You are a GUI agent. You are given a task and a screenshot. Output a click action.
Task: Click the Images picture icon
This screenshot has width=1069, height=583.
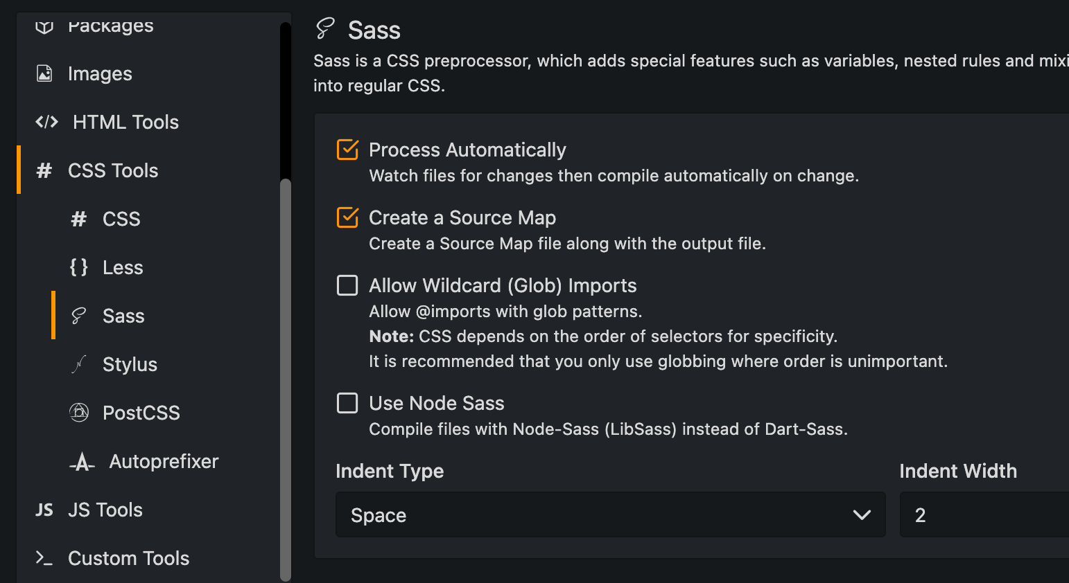pyautogui.click(x=44, y=73)
